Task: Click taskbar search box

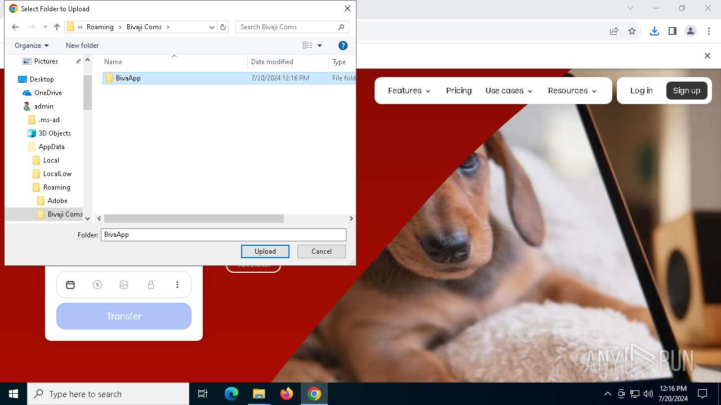Action: pos(108,394)
